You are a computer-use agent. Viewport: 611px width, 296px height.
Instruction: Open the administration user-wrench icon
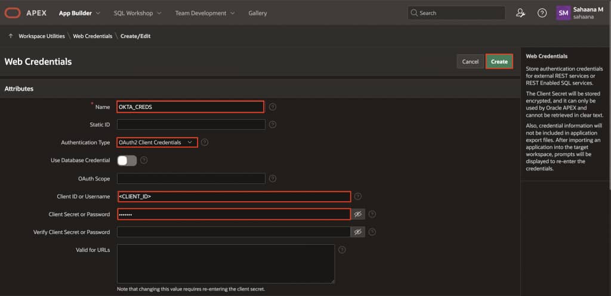[520, 13]
